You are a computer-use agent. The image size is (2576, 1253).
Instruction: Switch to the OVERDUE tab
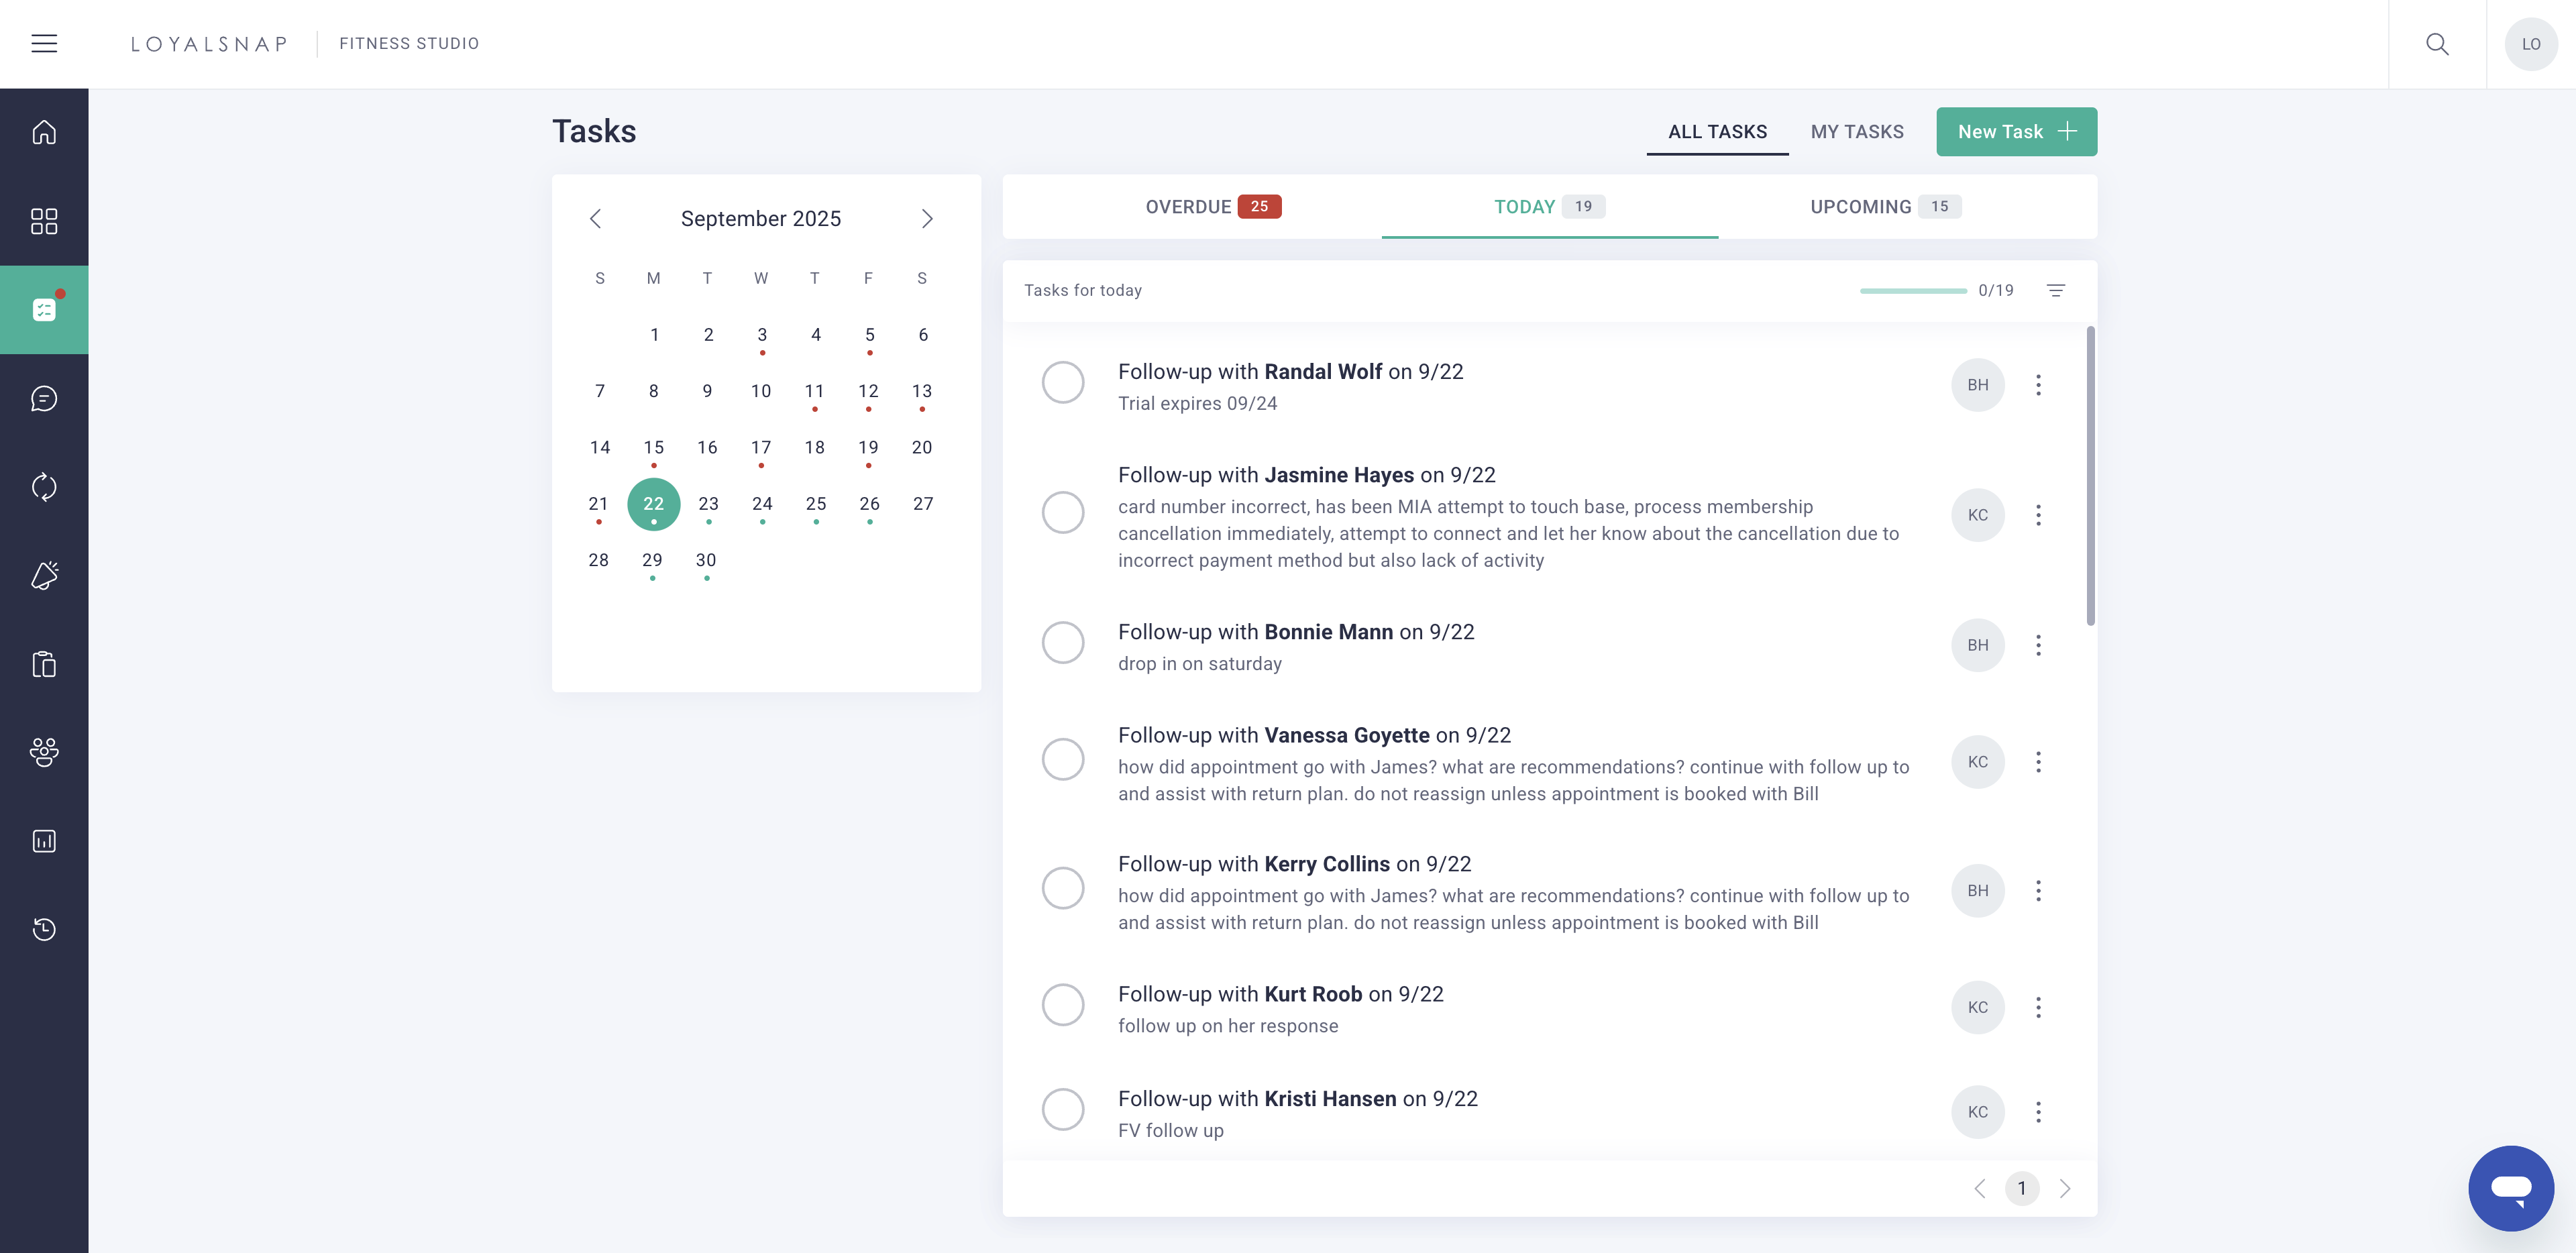pos(1212,207)
